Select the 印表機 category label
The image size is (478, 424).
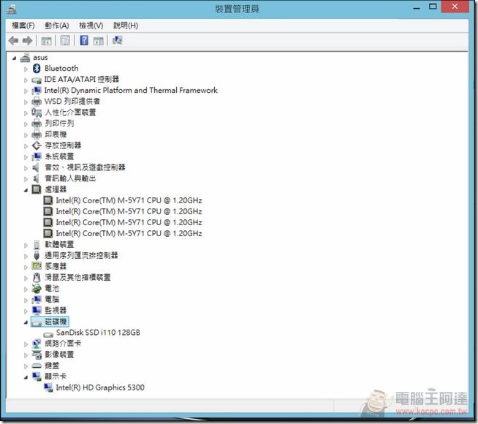[x=56, y=134]
